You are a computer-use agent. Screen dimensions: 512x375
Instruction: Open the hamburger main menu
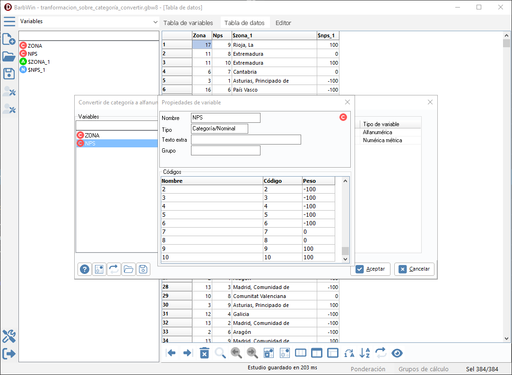[9, 22]
